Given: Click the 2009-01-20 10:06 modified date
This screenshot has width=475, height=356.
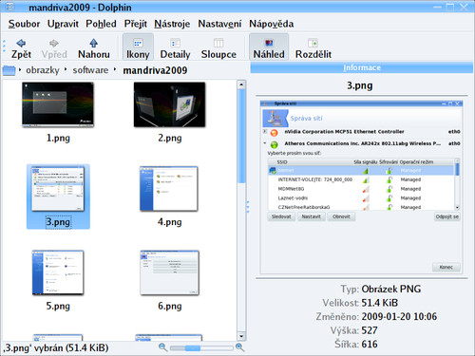Looking at the screenshot, I should 399,316.
